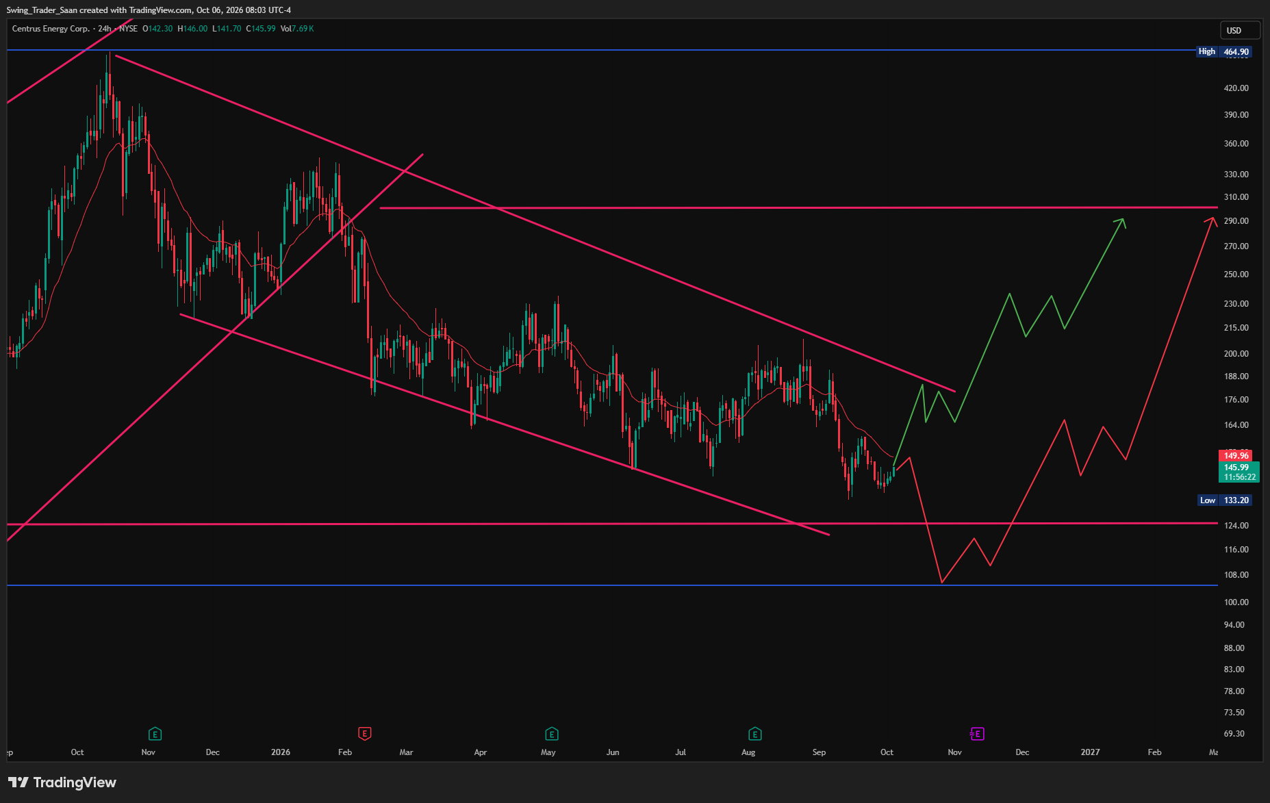This screenshot has width=1270, height=803.
Task: Click the purple upcoming earnings marker
Action: (977, 734)
